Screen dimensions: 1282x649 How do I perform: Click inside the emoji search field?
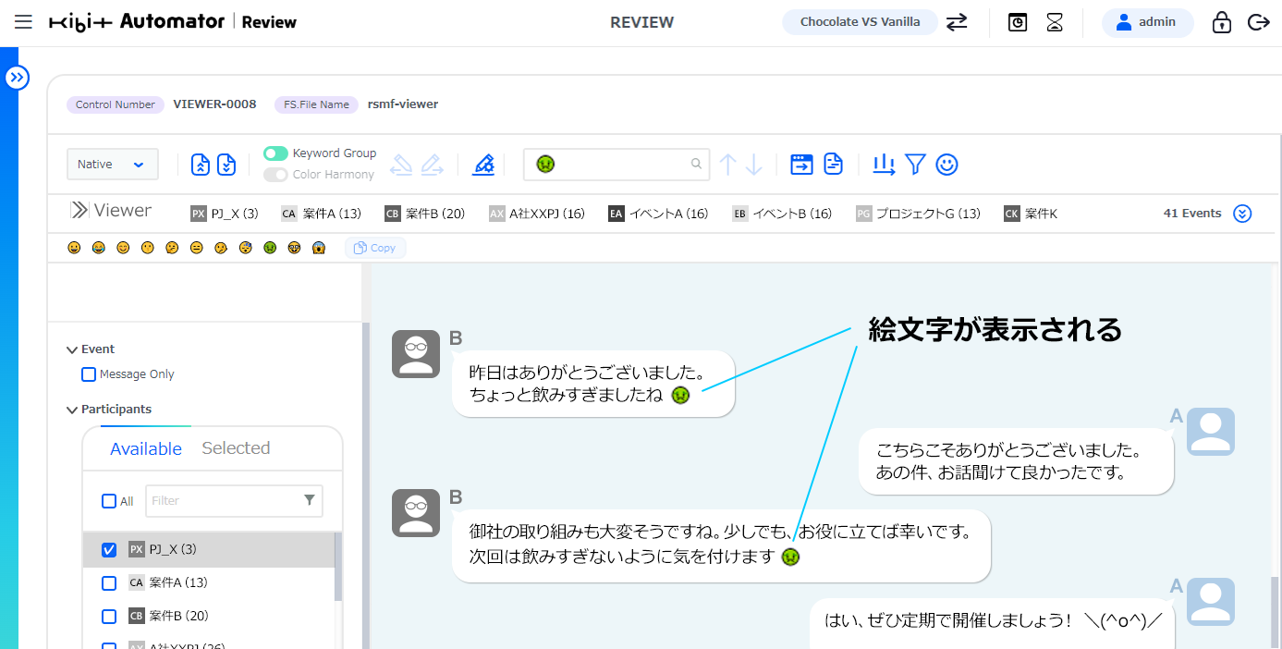pos(617,164)
